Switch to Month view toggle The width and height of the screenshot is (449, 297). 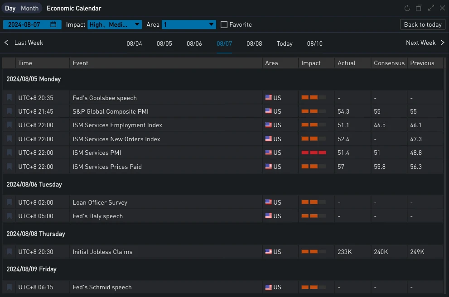pos(30,8)
